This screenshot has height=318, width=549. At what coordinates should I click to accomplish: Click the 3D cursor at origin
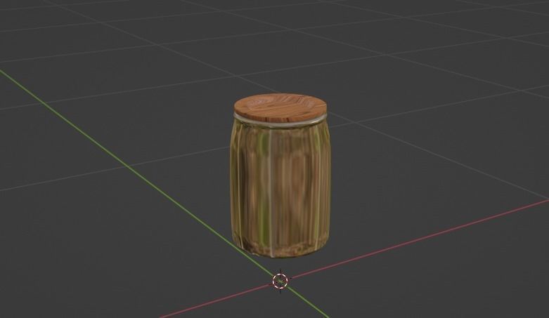point(280,281)
